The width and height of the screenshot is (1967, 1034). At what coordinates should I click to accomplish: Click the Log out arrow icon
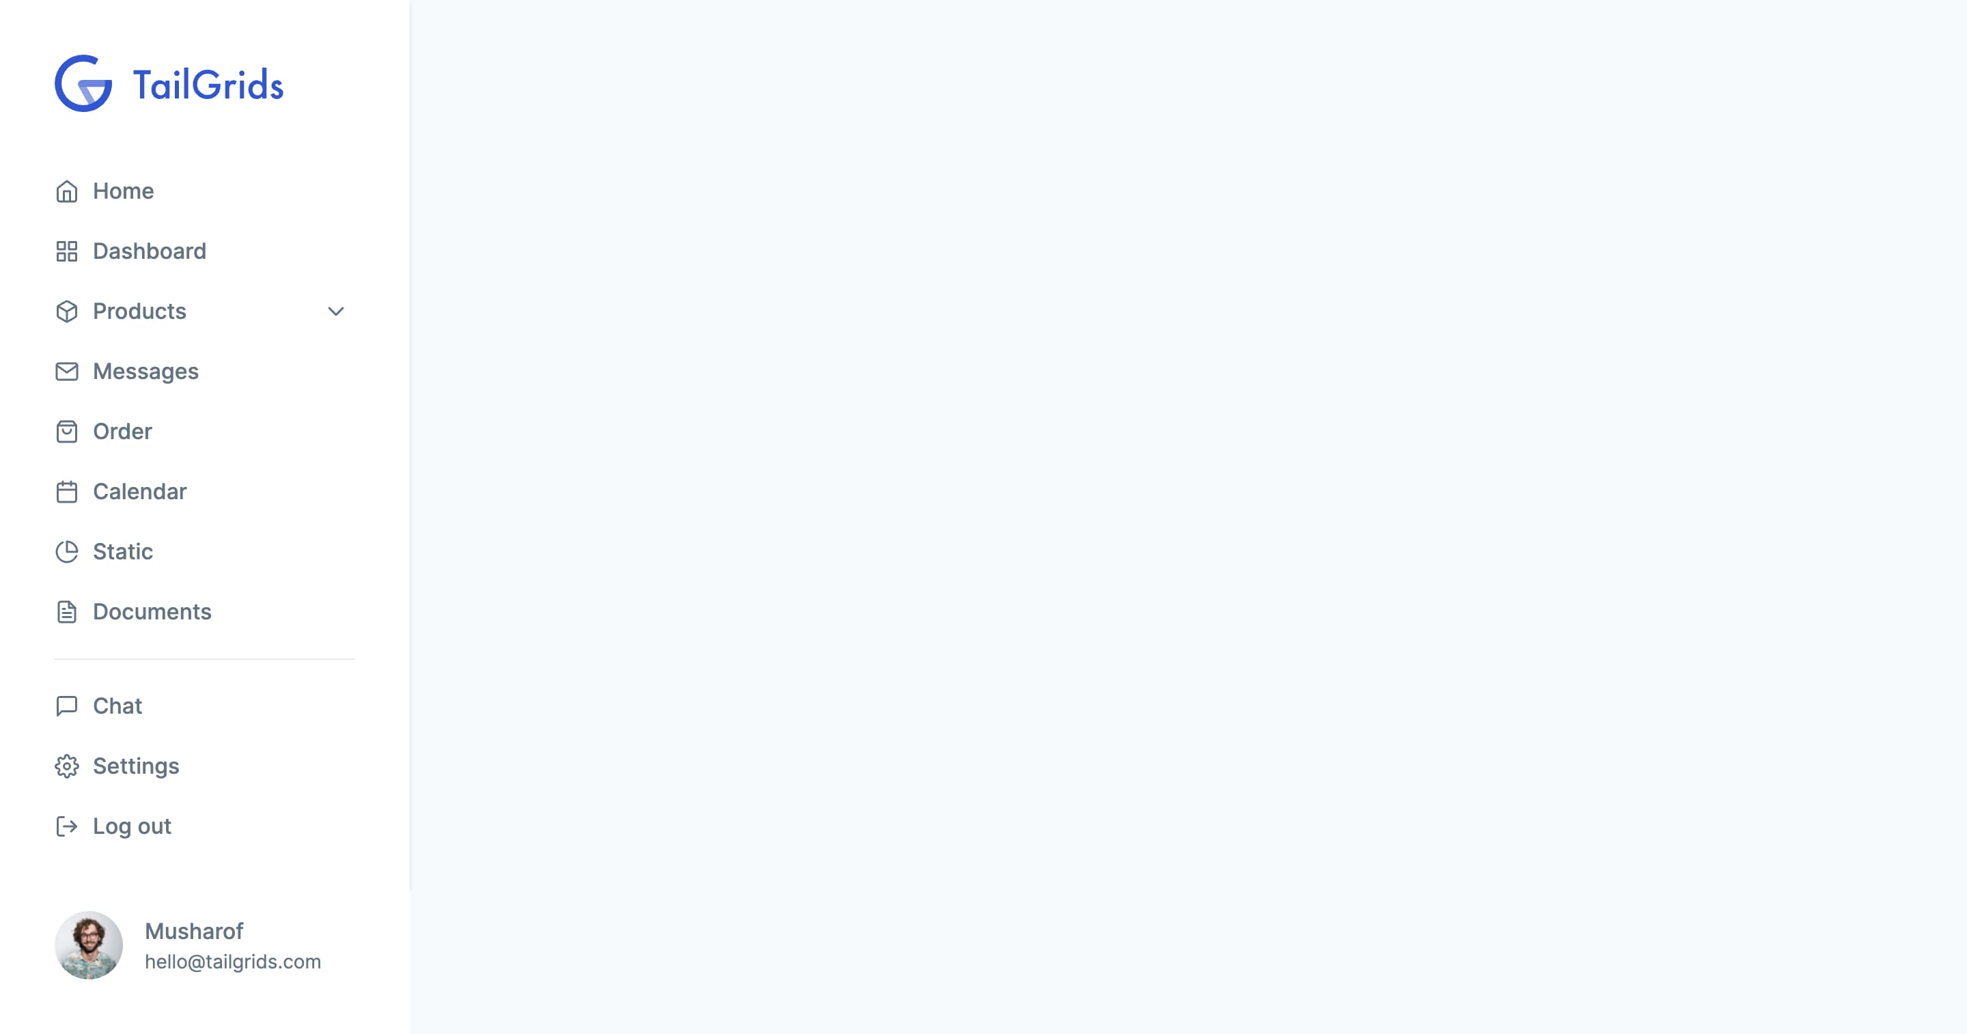point(66,826)
